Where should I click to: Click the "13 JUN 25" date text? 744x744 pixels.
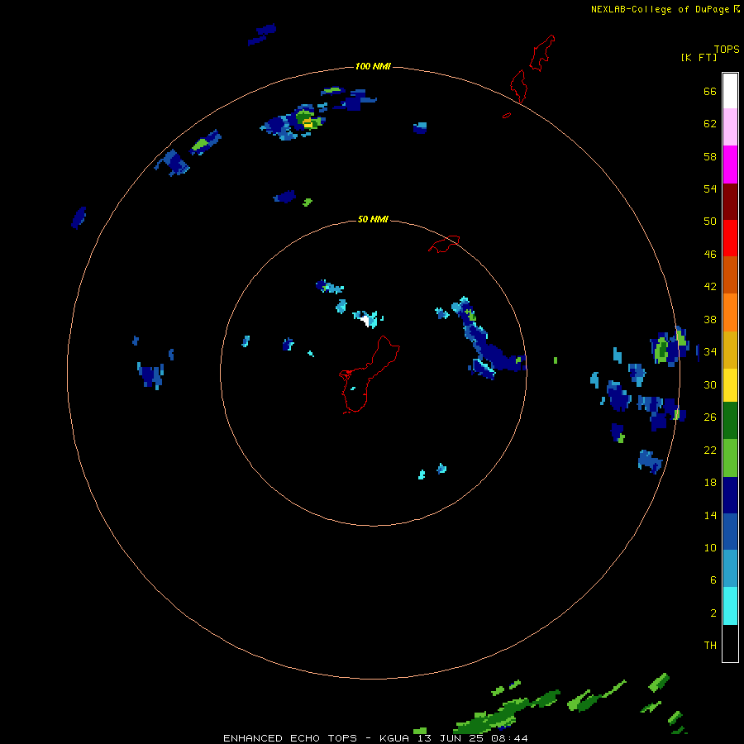451,738
